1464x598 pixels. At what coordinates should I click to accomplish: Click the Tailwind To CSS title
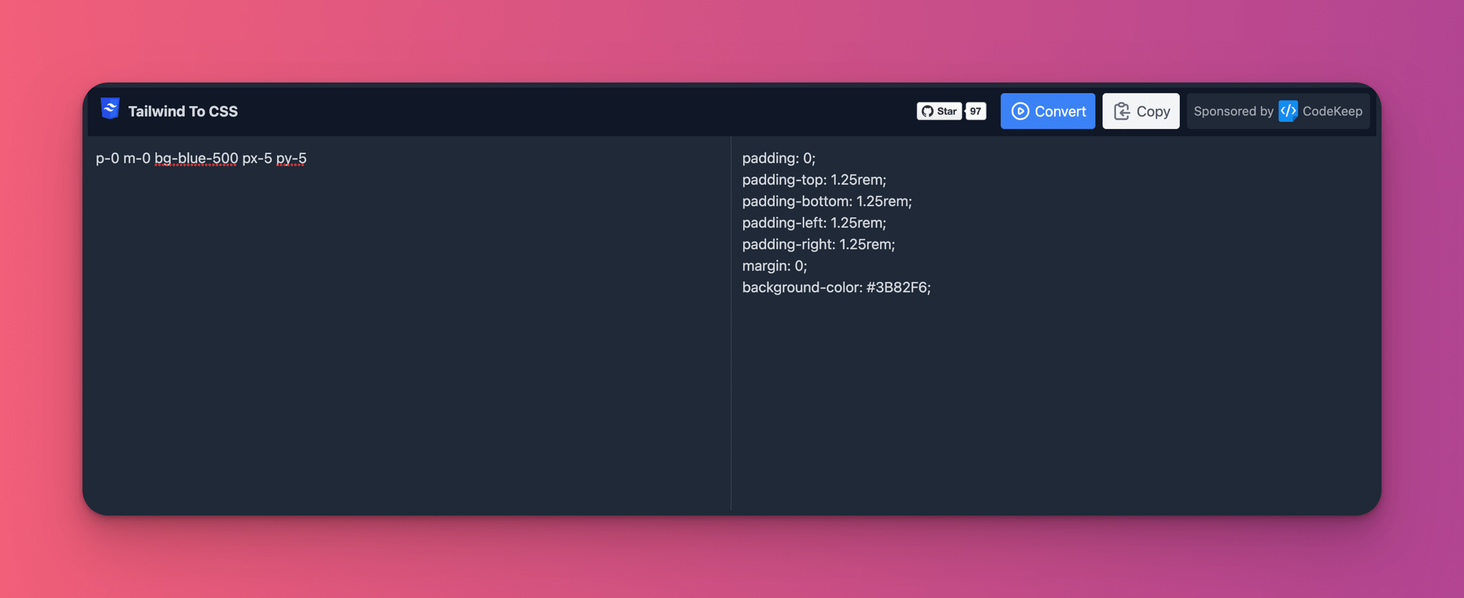coord(183,110)
